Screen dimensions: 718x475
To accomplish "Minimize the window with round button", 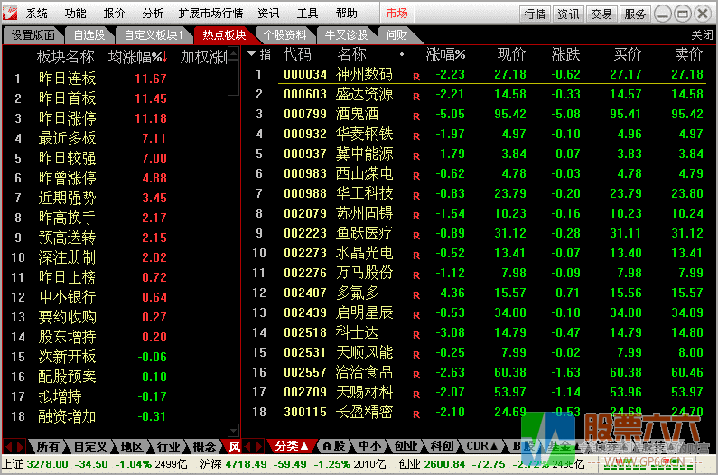I will click(x=663, y=14).
